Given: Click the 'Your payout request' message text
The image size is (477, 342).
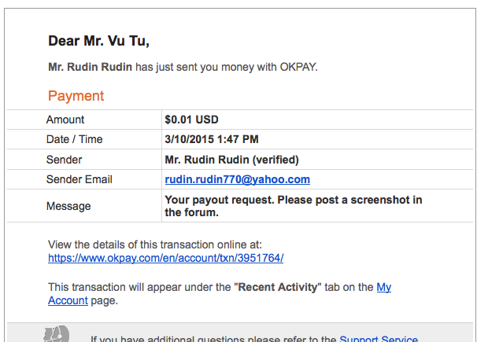Looking at the screenshot, I should click(x=294, y=206).
